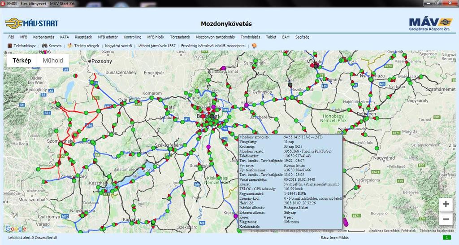Image resolution: width=459 pixels, height=245 pixels.
Task: Zoom in the map with plus button
Action: tap(446, 204)
